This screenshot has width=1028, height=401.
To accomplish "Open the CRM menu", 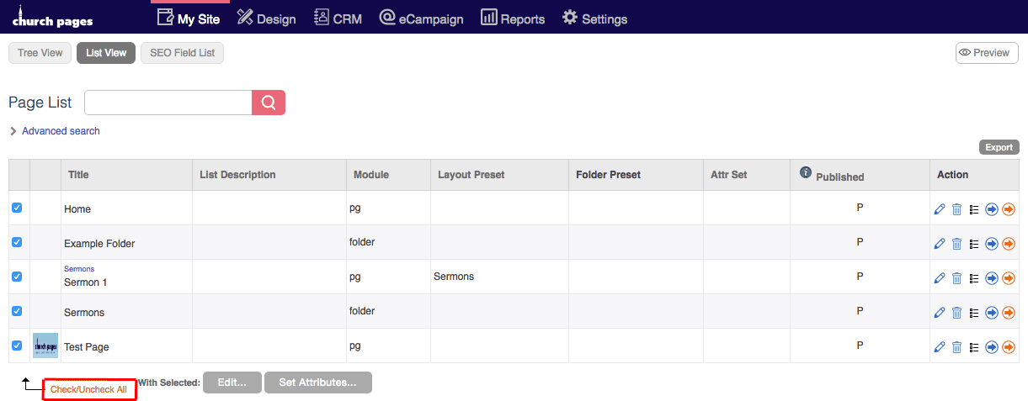I will [338, 18].
